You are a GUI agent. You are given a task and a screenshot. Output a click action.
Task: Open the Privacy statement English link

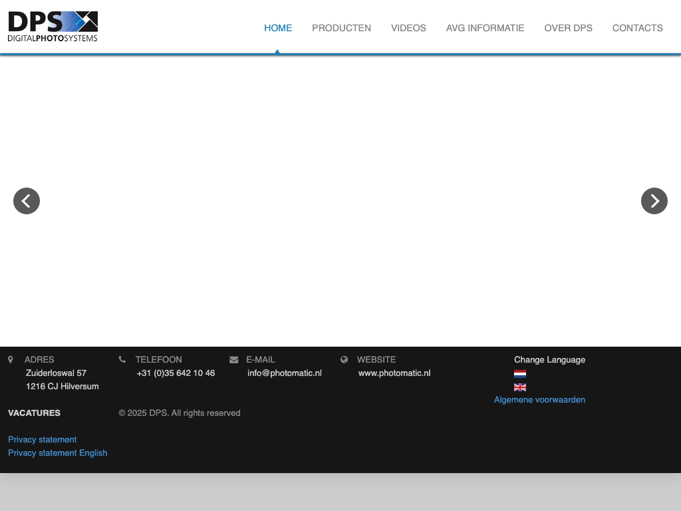(58, 453)
